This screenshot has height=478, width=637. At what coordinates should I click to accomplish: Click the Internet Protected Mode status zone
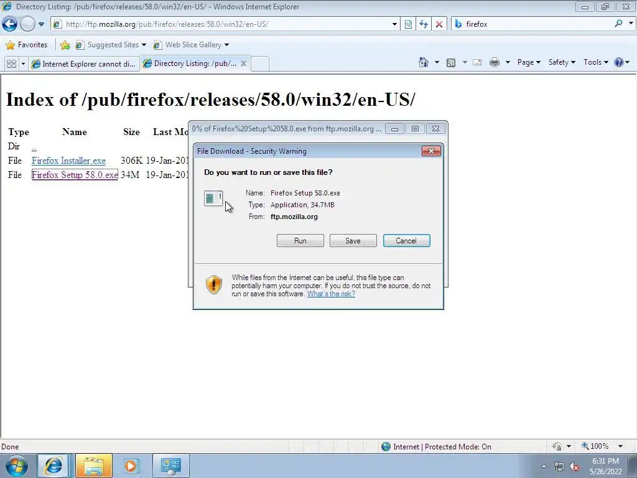436,447
